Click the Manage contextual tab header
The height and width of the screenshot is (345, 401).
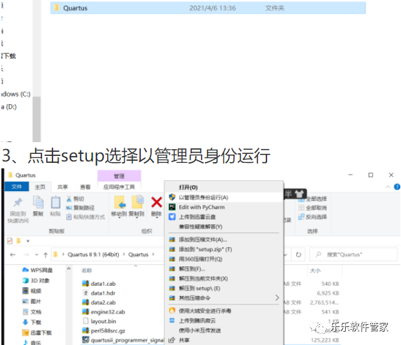(119, 176)
